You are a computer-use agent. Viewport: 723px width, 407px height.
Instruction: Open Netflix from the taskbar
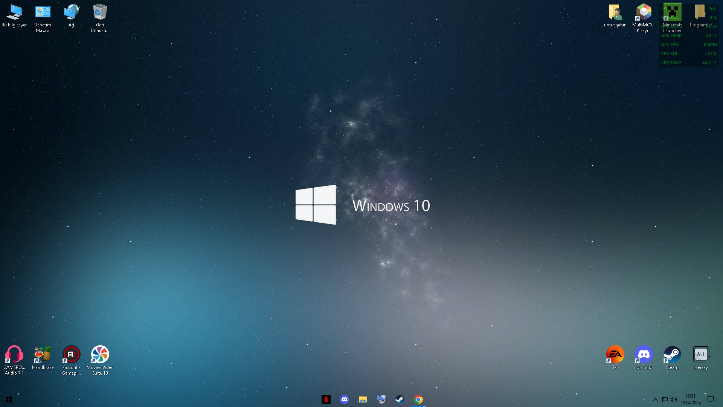coord(326,399)
